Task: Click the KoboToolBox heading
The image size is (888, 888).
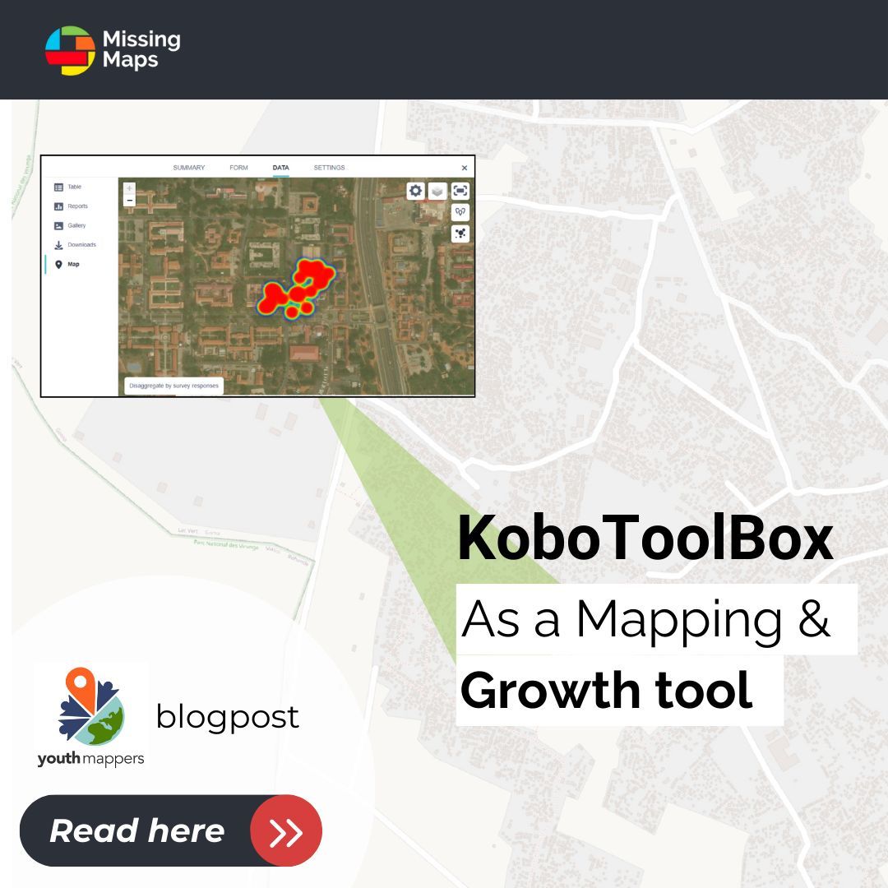Action: [x=645, y=539]
